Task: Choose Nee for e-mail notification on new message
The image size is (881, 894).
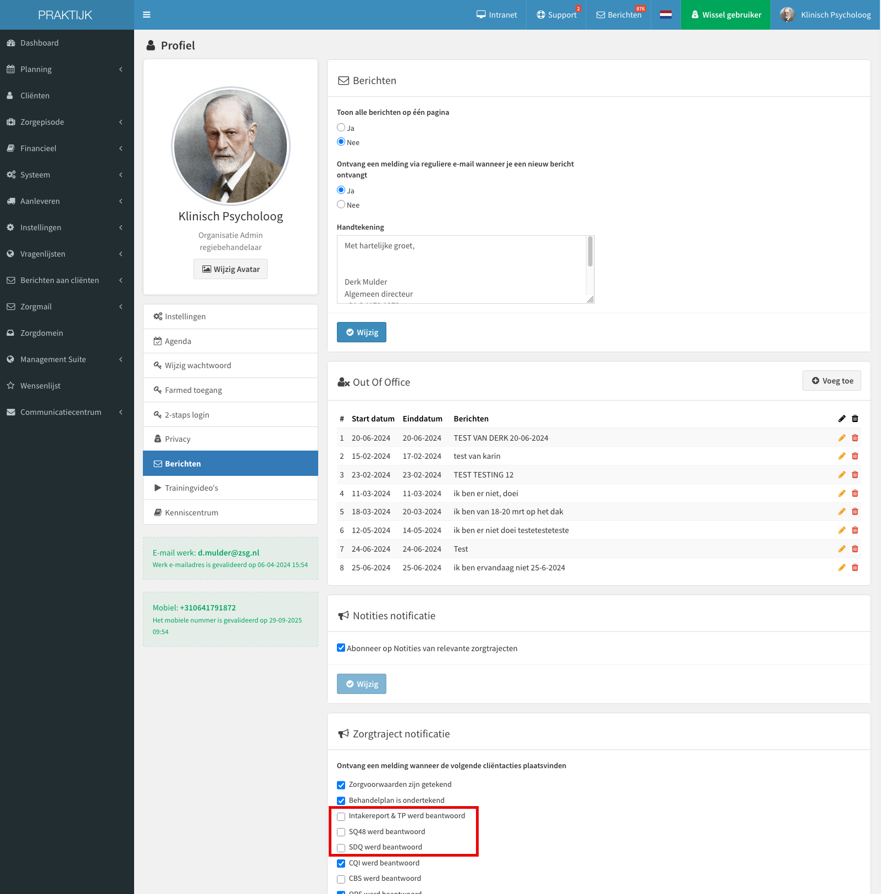Action: click(341, 204)
